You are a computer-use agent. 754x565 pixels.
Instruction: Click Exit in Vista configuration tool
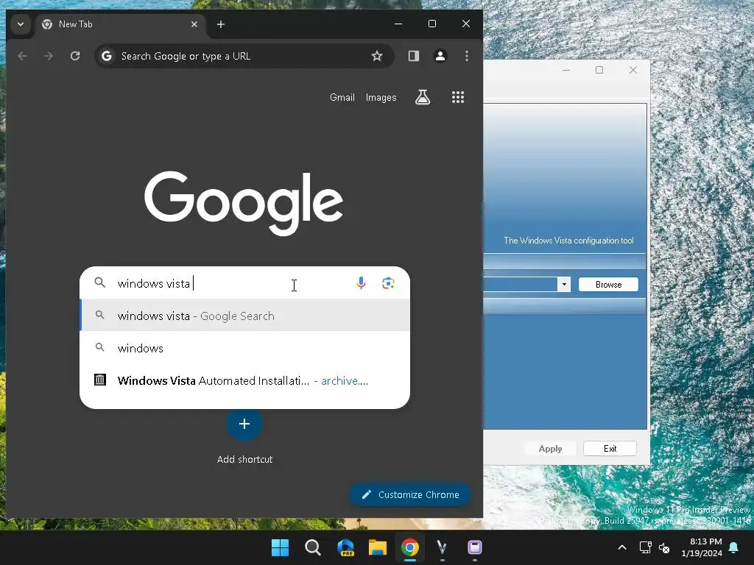pos(610,448)
